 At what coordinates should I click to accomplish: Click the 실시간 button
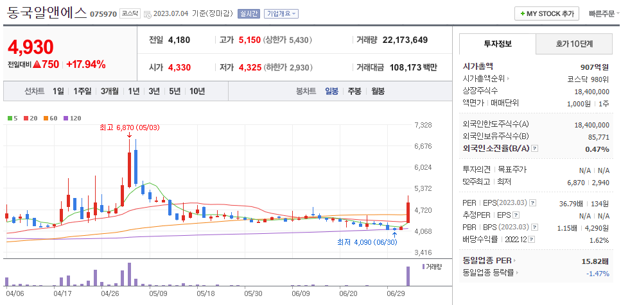tap(249, 13)
